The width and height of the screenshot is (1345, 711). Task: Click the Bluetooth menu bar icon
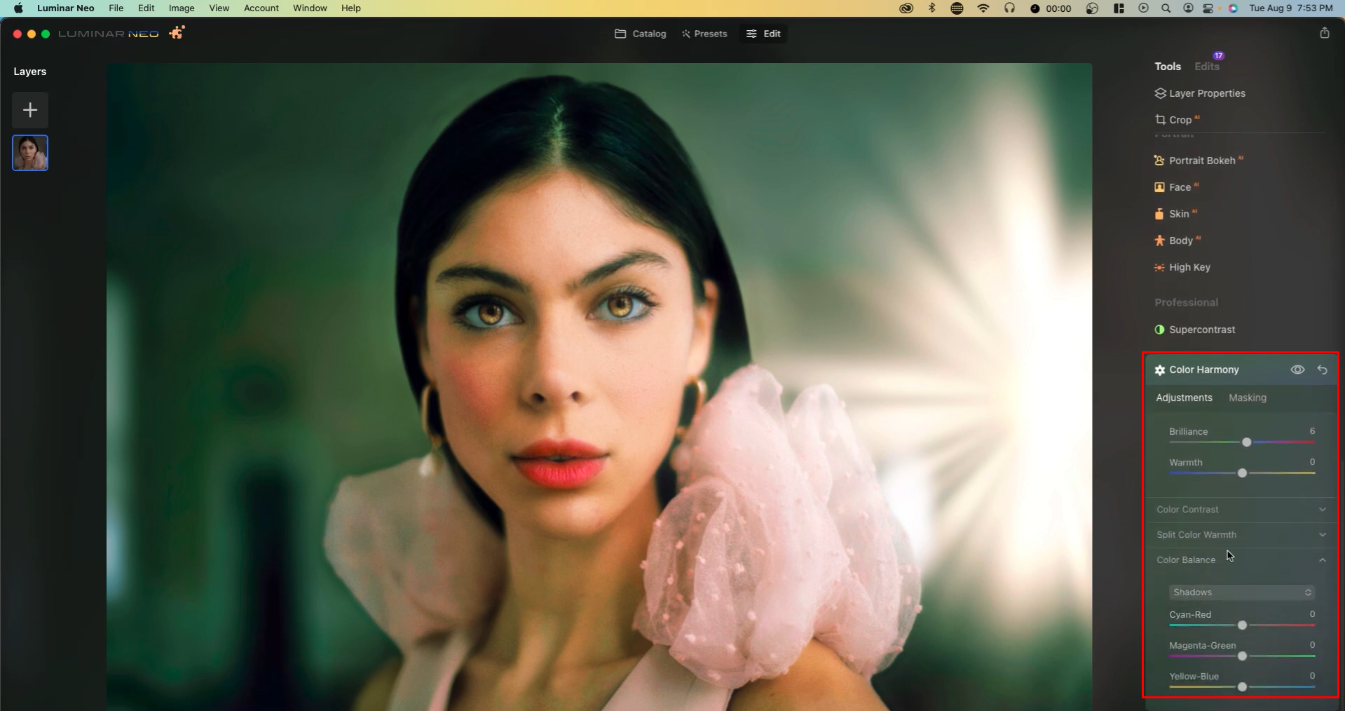[931, 8]
